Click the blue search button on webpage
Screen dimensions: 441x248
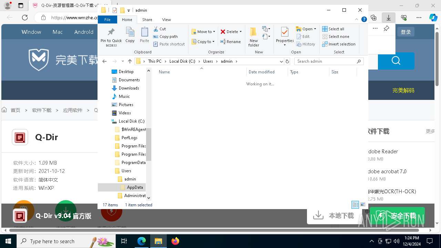pos(396,61)
